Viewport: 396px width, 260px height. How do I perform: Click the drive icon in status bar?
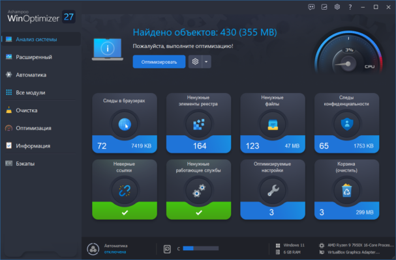coord(167,249)
